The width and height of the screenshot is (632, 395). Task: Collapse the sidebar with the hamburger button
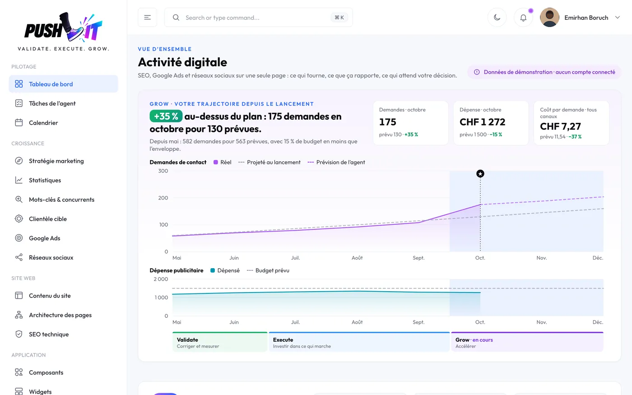click(x=147, y=18)
